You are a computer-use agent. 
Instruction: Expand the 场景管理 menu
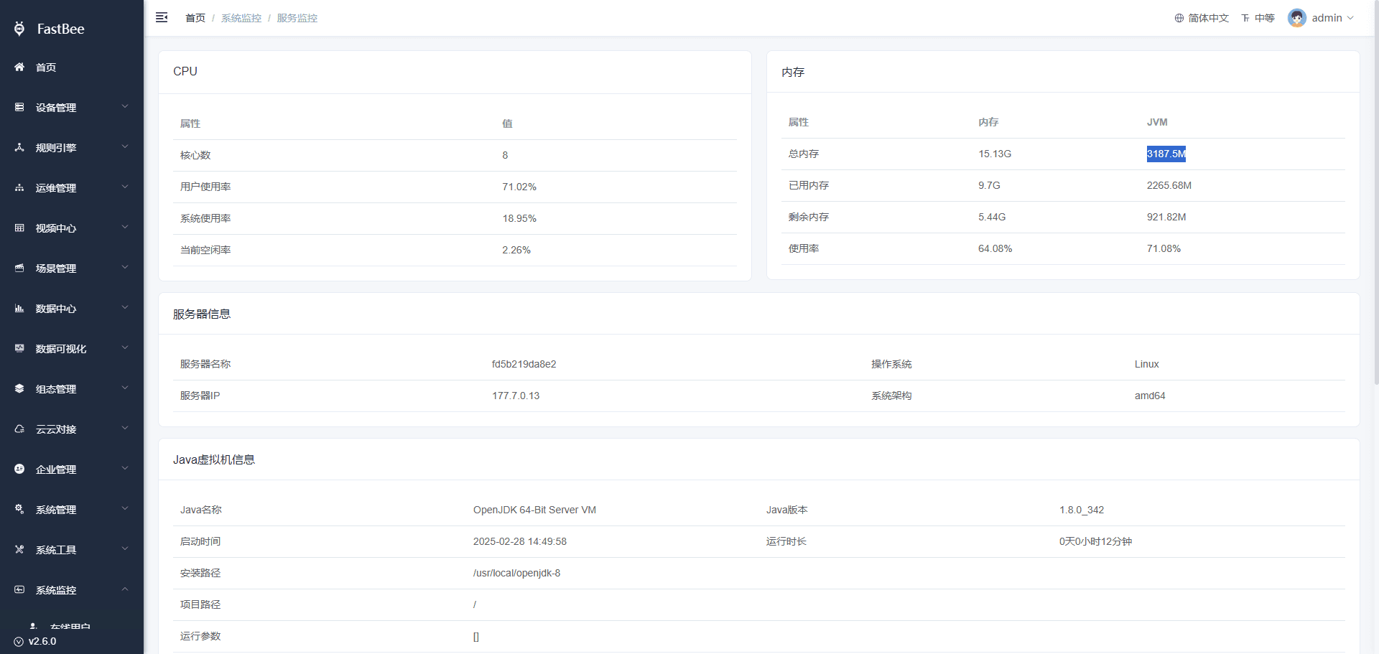(x=72, y=268)
